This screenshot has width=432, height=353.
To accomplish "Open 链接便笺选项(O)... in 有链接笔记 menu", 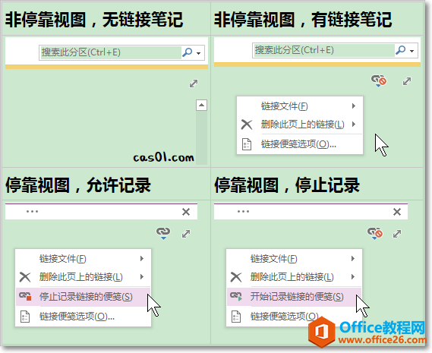I will pos(300,144).
